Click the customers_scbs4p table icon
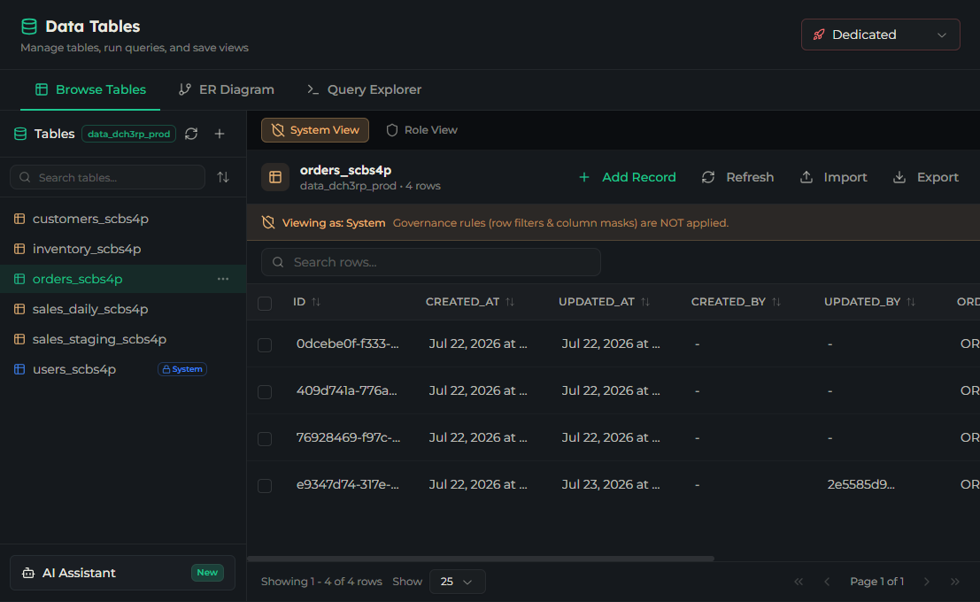This screenshot has height=602, width=980. 19,219
